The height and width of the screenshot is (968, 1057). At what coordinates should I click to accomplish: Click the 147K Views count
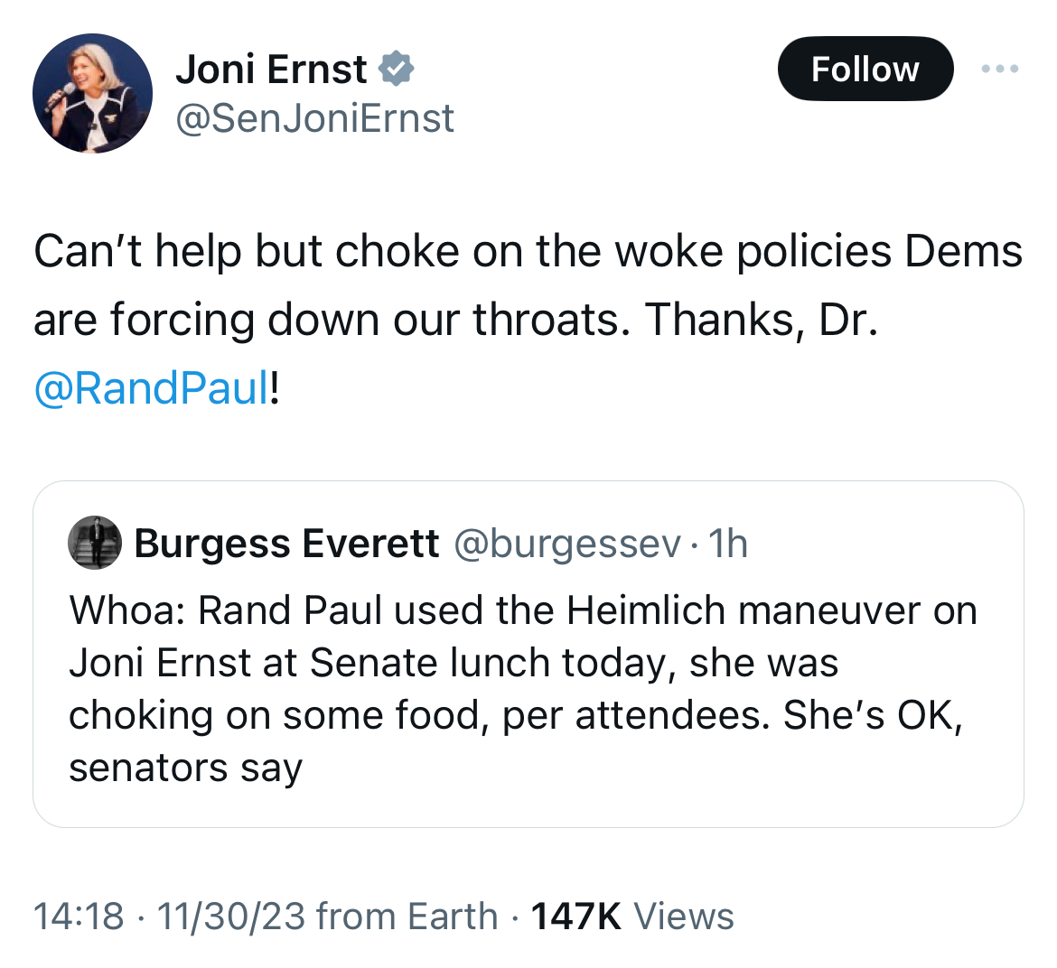632,917
